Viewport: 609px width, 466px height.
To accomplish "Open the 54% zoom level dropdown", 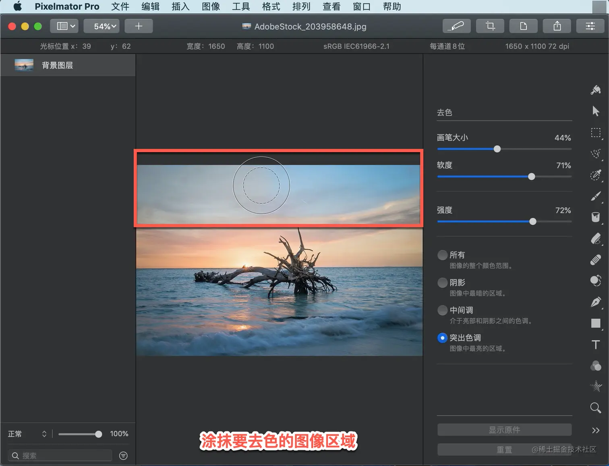I will tap(101, 26).
